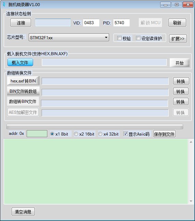195x221 pixels.
Task: Click the 刷新 refresh button
Action: coord(177,22)
